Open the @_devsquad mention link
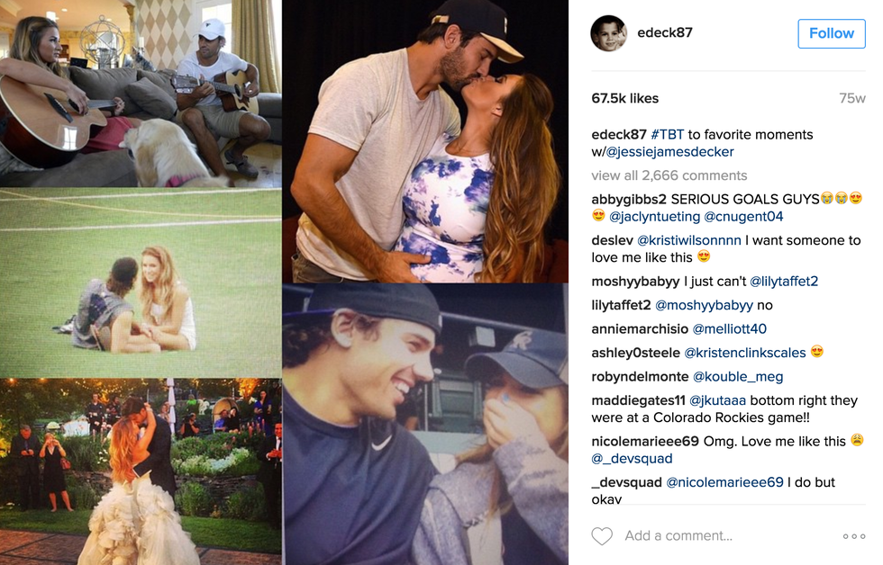 632,458
